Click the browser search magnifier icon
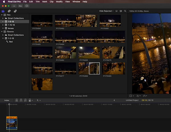The height and width of the screenshot is (132, 171). (x=125, y=11)
